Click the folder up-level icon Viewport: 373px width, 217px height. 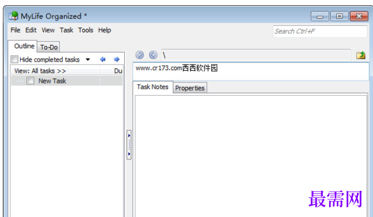pyautogui.click(x=361, y=55)
